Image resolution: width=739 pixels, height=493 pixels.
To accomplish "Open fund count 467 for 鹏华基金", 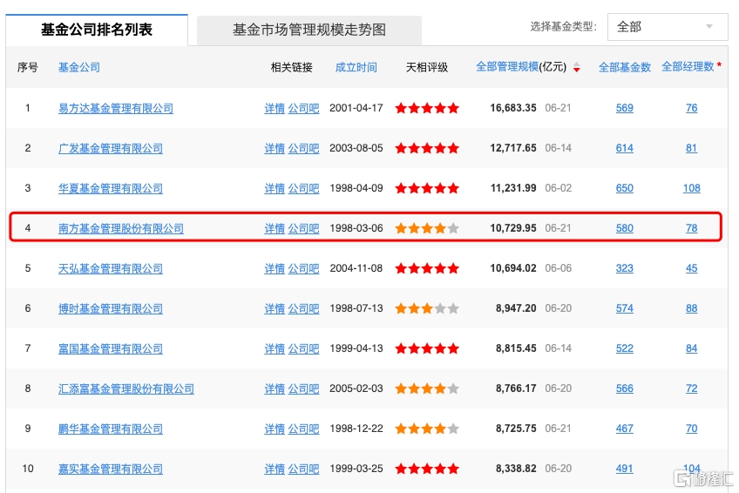I will 625,428.
